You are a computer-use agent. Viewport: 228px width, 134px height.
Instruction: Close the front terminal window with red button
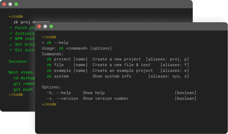click(39, 27)
